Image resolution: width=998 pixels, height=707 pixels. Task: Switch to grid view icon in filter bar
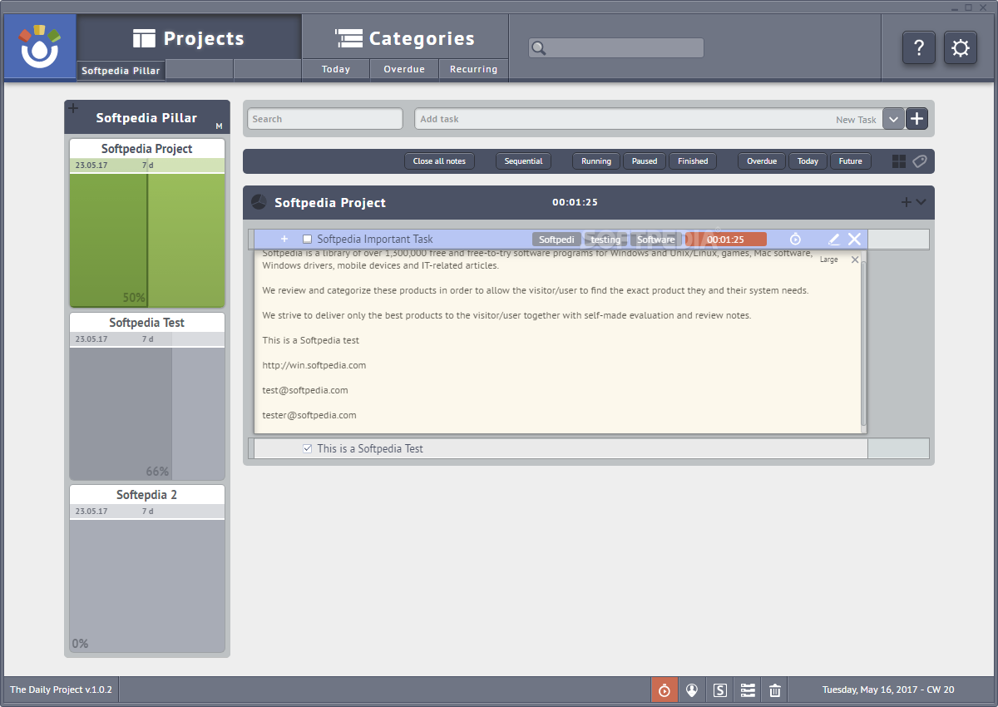pos(899,161)
